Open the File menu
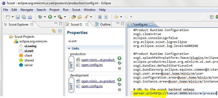The height and width of the screenshot is (98, 218). coord(6,10)
